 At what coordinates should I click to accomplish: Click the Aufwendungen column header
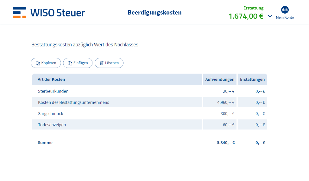(x=220, y=79)
